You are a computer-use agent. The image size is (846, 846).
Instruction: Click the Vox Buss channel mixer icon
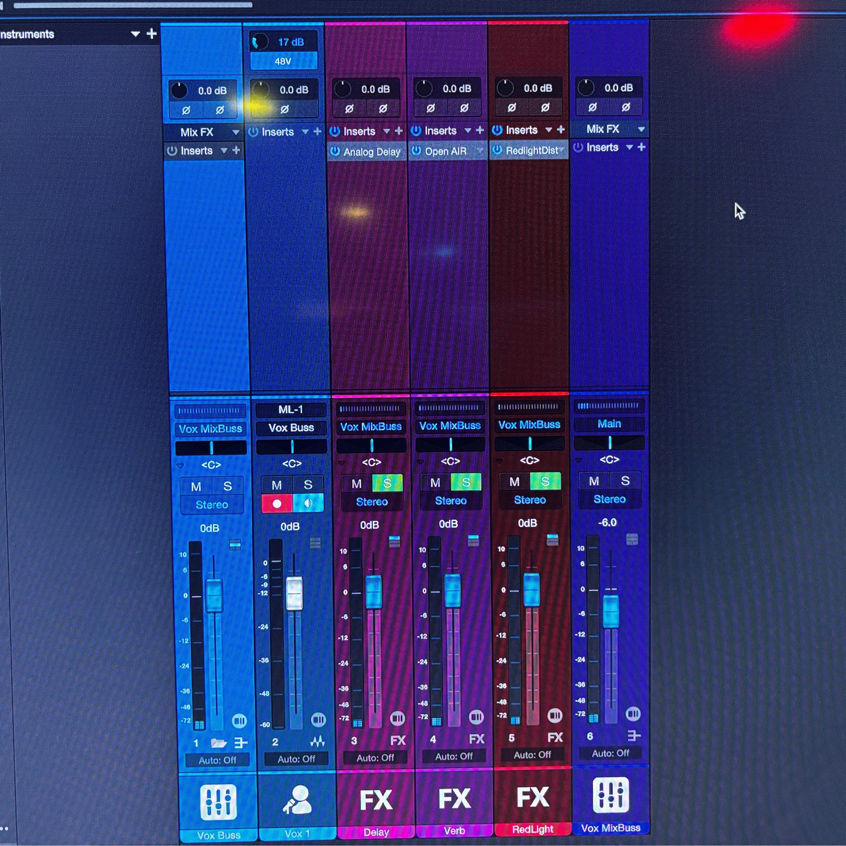[x=218, y=801]
